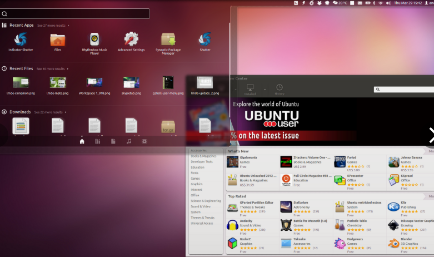Open lmde-cinnamon.png recent file

[x=21, y=86]
